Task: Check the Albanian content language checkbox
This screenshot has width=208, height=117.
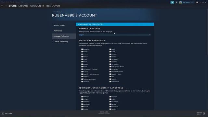Action: pos(110,97)
